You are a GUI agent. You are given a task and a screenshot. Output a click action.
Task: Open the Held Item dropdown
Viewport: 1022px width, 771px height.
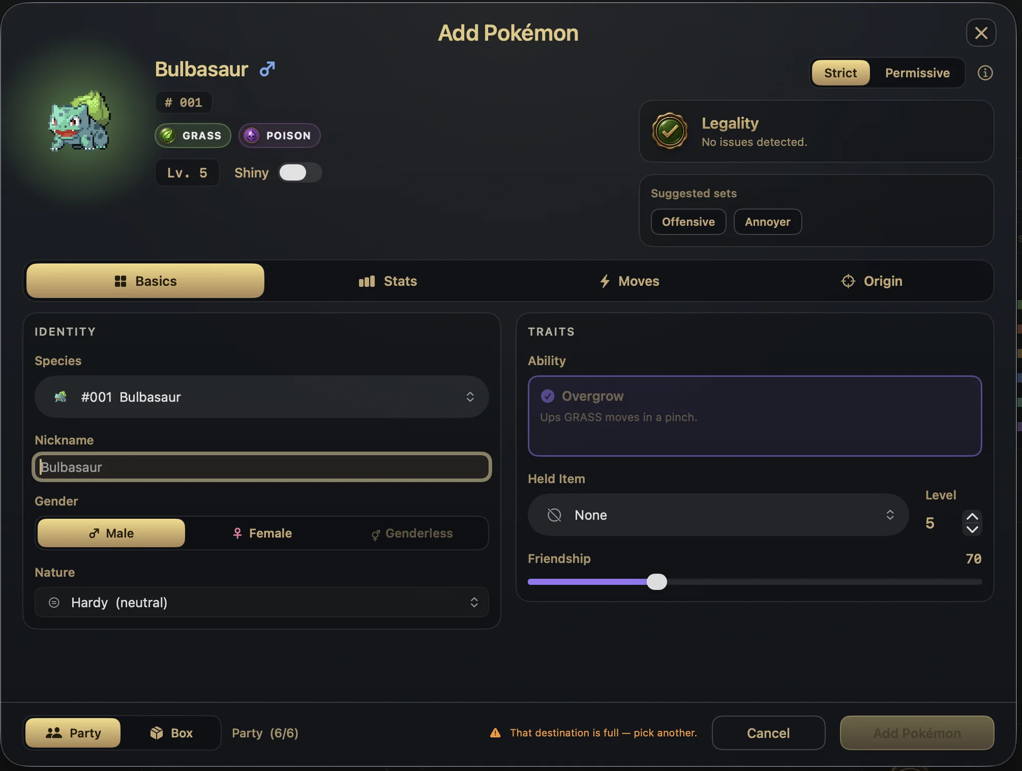(x=718, y=515)
